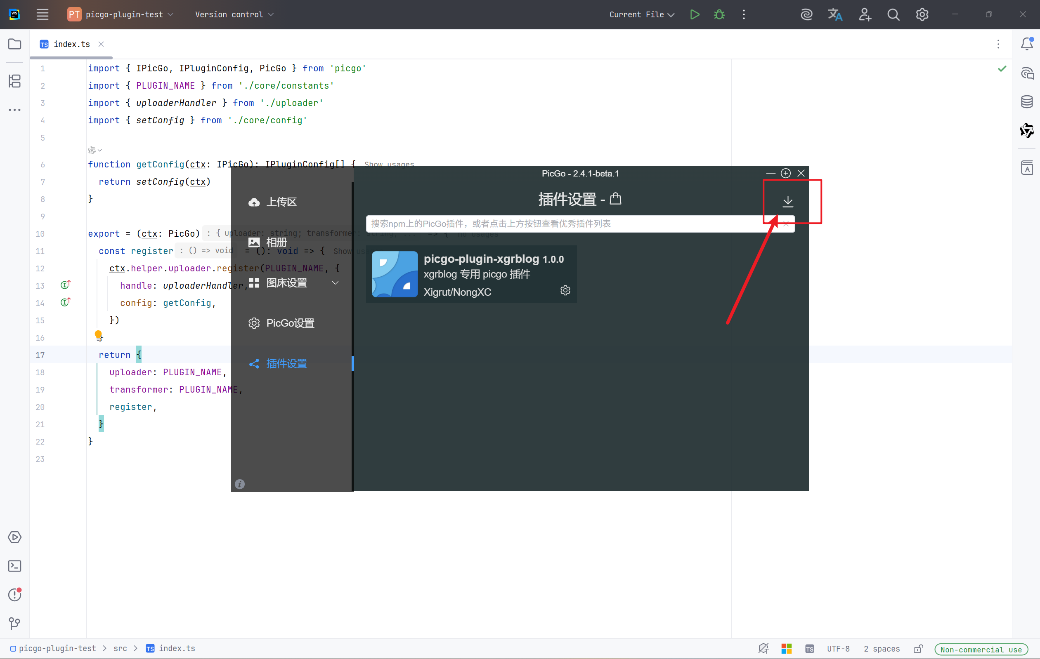Click the WebStorm logo icon
Viewport: 1040px width, 659px height.
tap(14, 14)
